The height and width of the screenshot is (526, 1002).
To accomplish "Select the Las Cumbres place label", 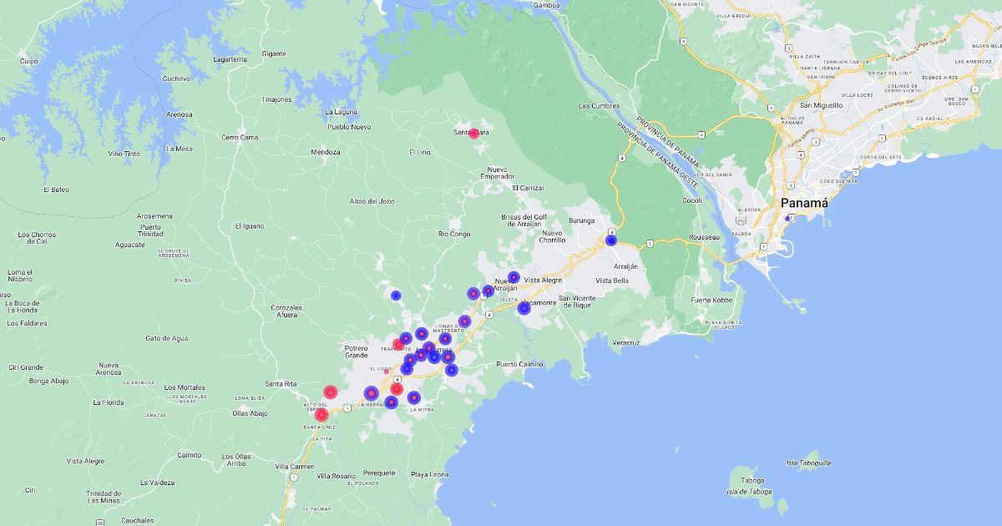I will tap(600, 106).
